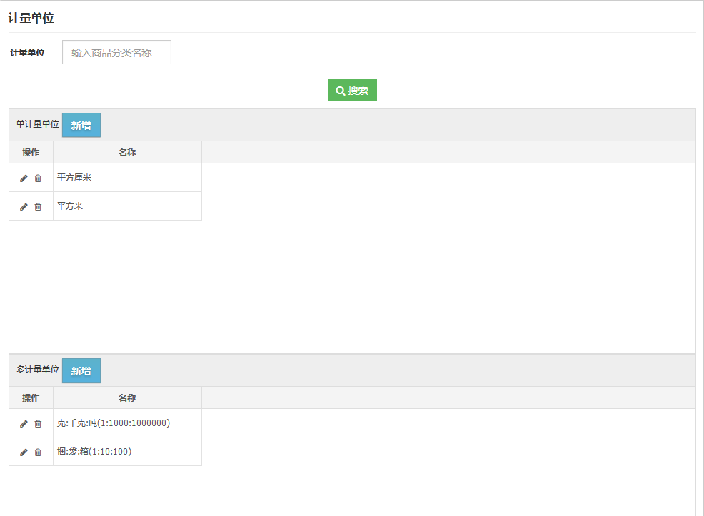Delete the 捆:袋:箱 multi-unit entry
Image resolution: width=704 pixels, height=516 pixels.
(x=38, y=452)
